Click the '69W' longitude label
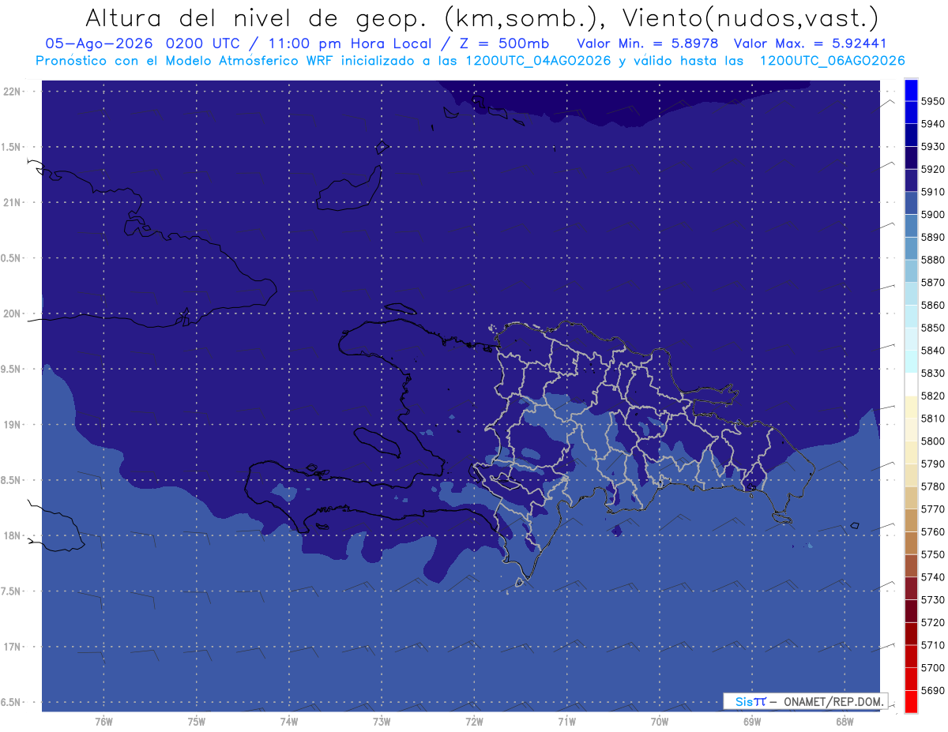This screenshot has width=948, height=732. pyautogui.click(x=752, y=722)
